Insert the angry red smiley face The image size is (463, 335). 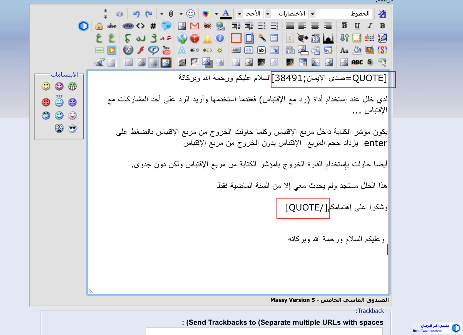pyautogui.click(x=46, y=102)
